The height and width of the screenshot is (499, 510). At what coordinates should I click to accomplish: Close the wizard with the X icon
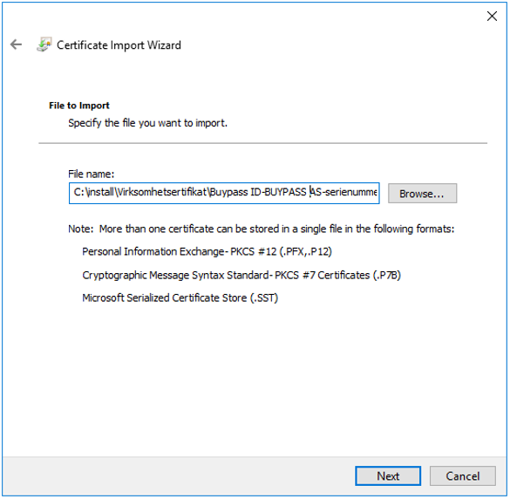[492, 16]
